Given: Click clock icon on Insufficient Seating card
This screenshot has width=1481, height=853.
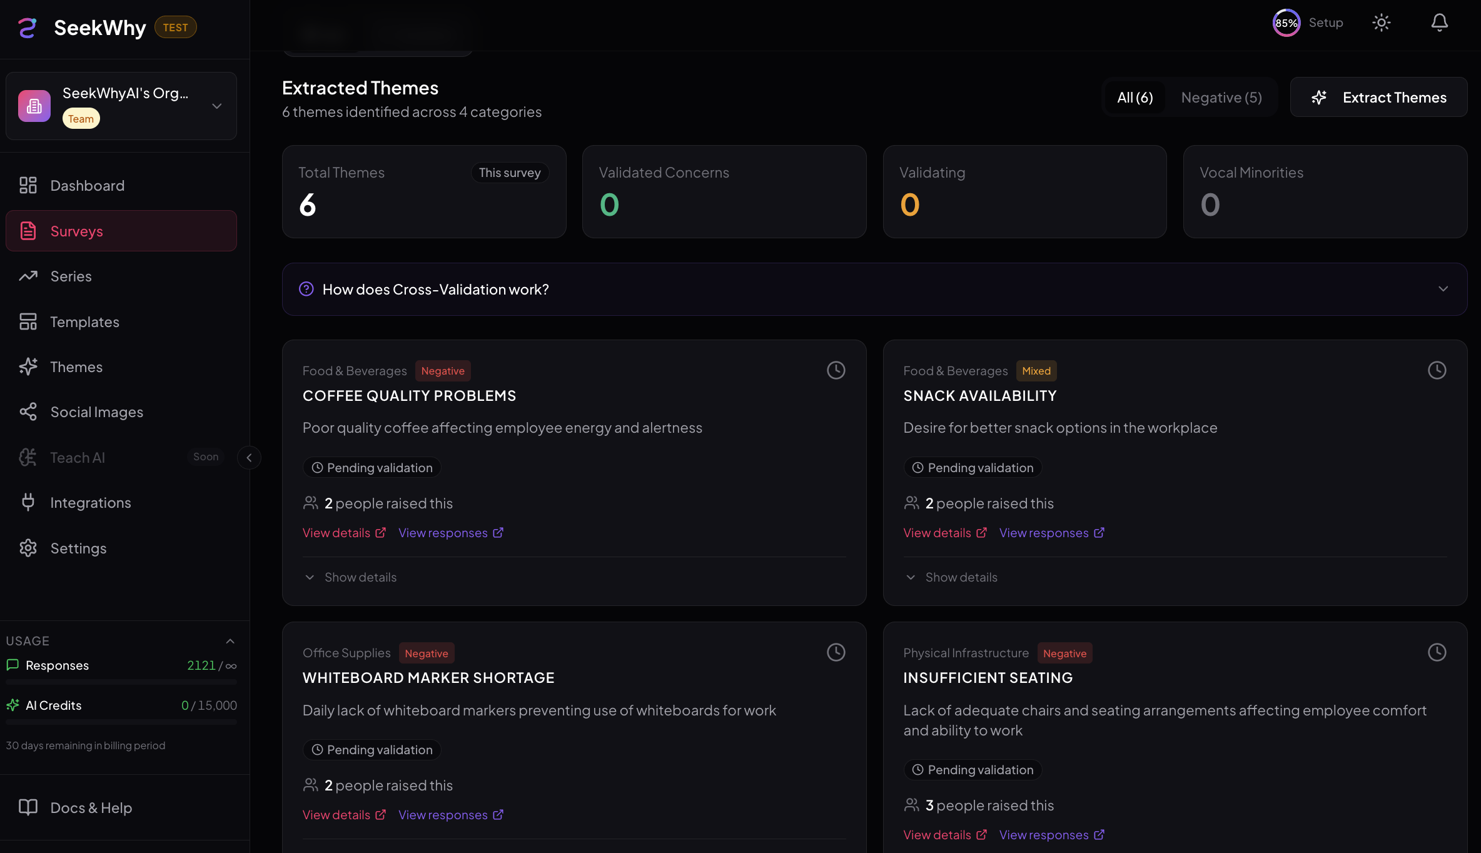Looking at the screenshot, I should tap(1437, 652).
